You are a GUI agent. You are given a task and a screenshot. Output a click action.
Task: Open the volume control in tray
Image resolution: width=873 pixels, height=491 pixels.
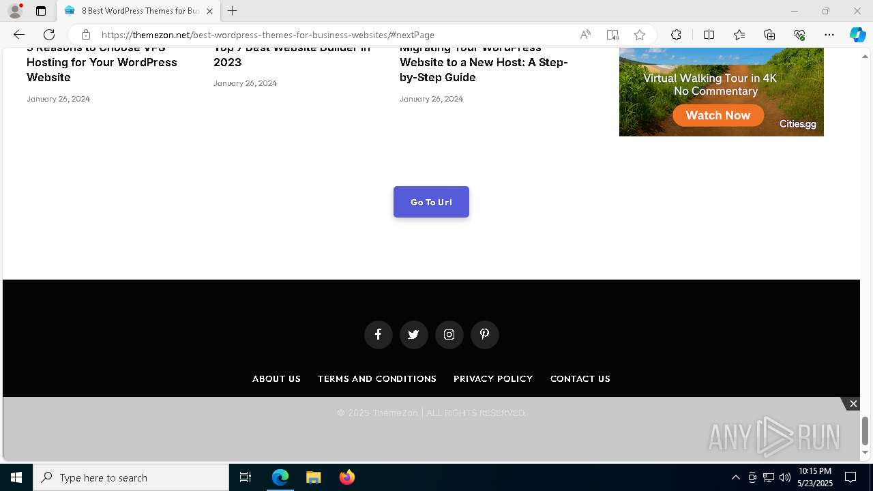(785, 477)
